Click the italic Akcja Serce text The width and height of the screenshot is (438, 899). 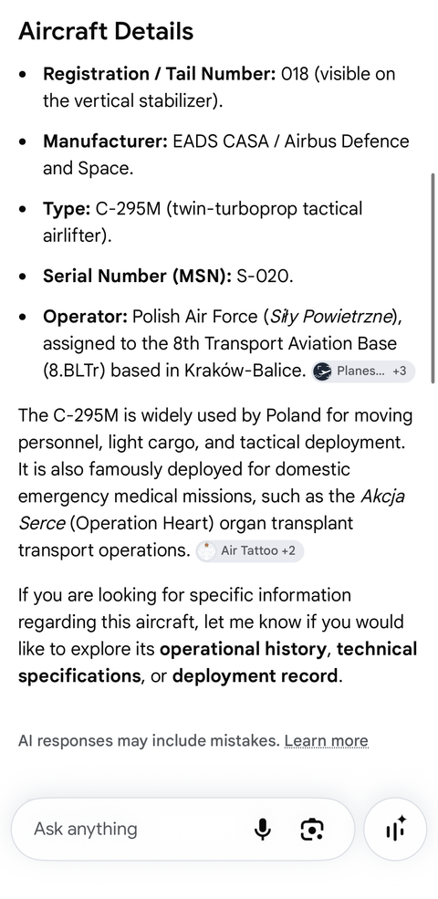212,509
